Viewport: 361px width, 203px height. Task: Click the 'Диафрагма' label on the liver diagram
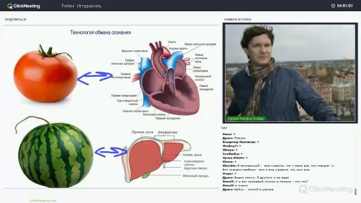pyautogui.click(x=168, y=133)
